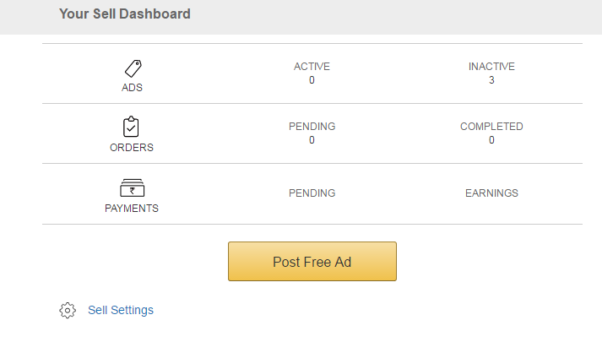This screenshot has height=342, width=602.
Task: View the pending orders count of 0
Action: click(312, 140)
